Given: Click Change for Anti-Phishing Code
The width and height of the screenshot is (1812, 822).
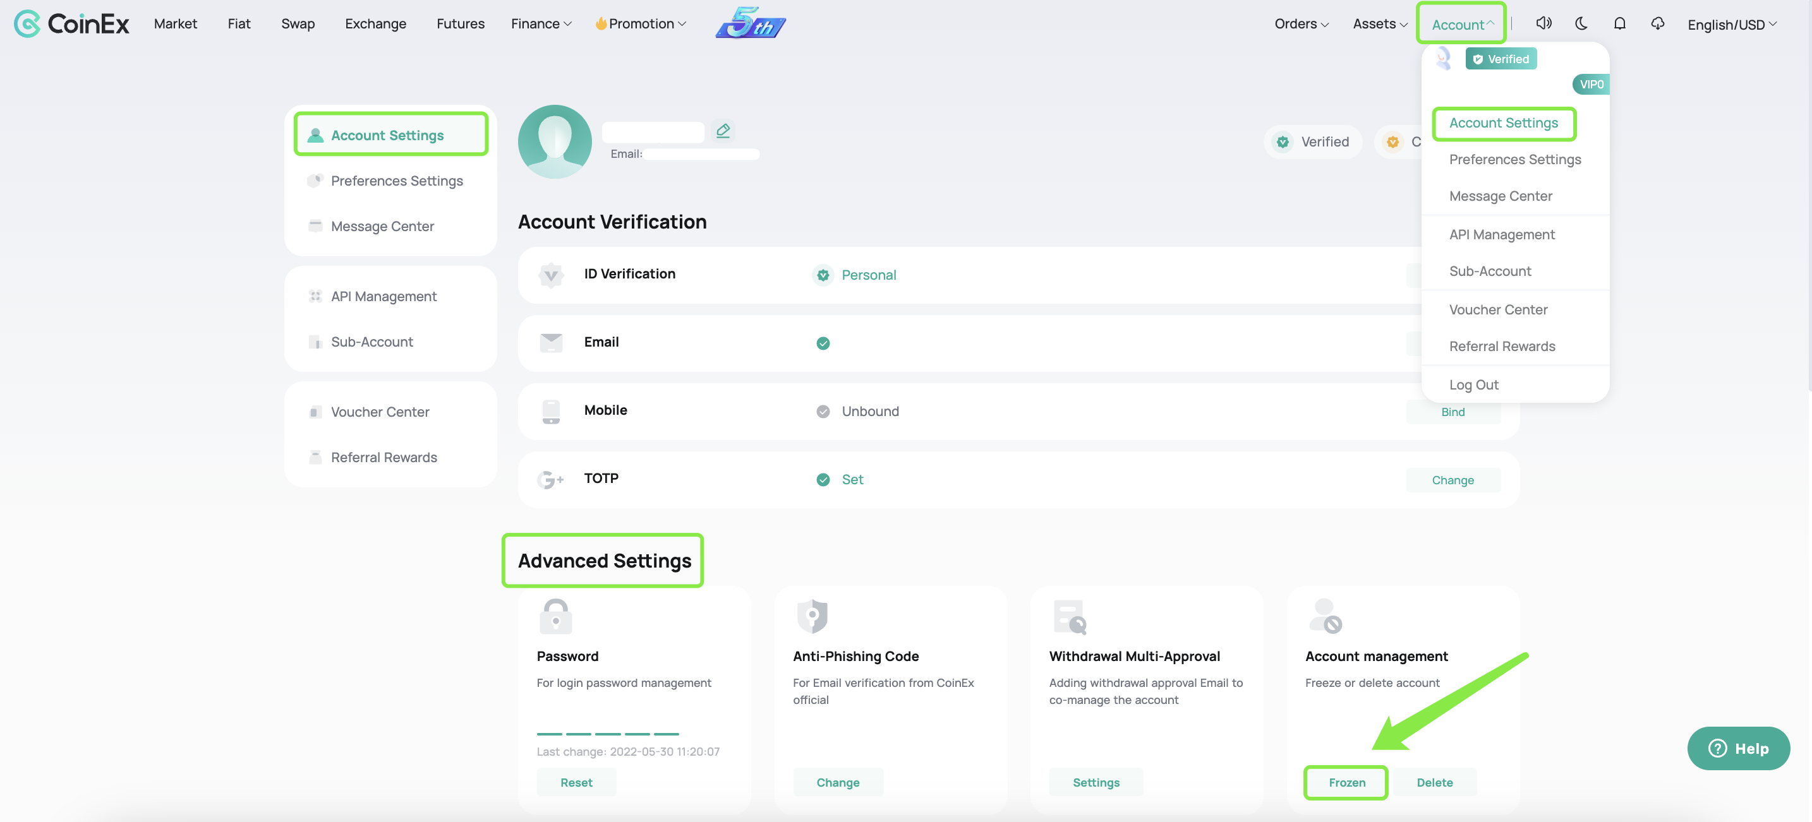Looking at the screenshot, I should (x=838, y=782).
